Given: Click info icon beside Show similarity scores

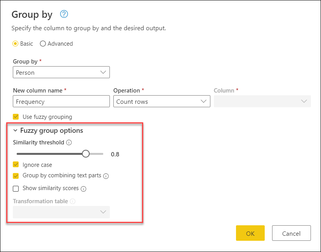Looking at the screenshot, I should [x=83, y=189].
